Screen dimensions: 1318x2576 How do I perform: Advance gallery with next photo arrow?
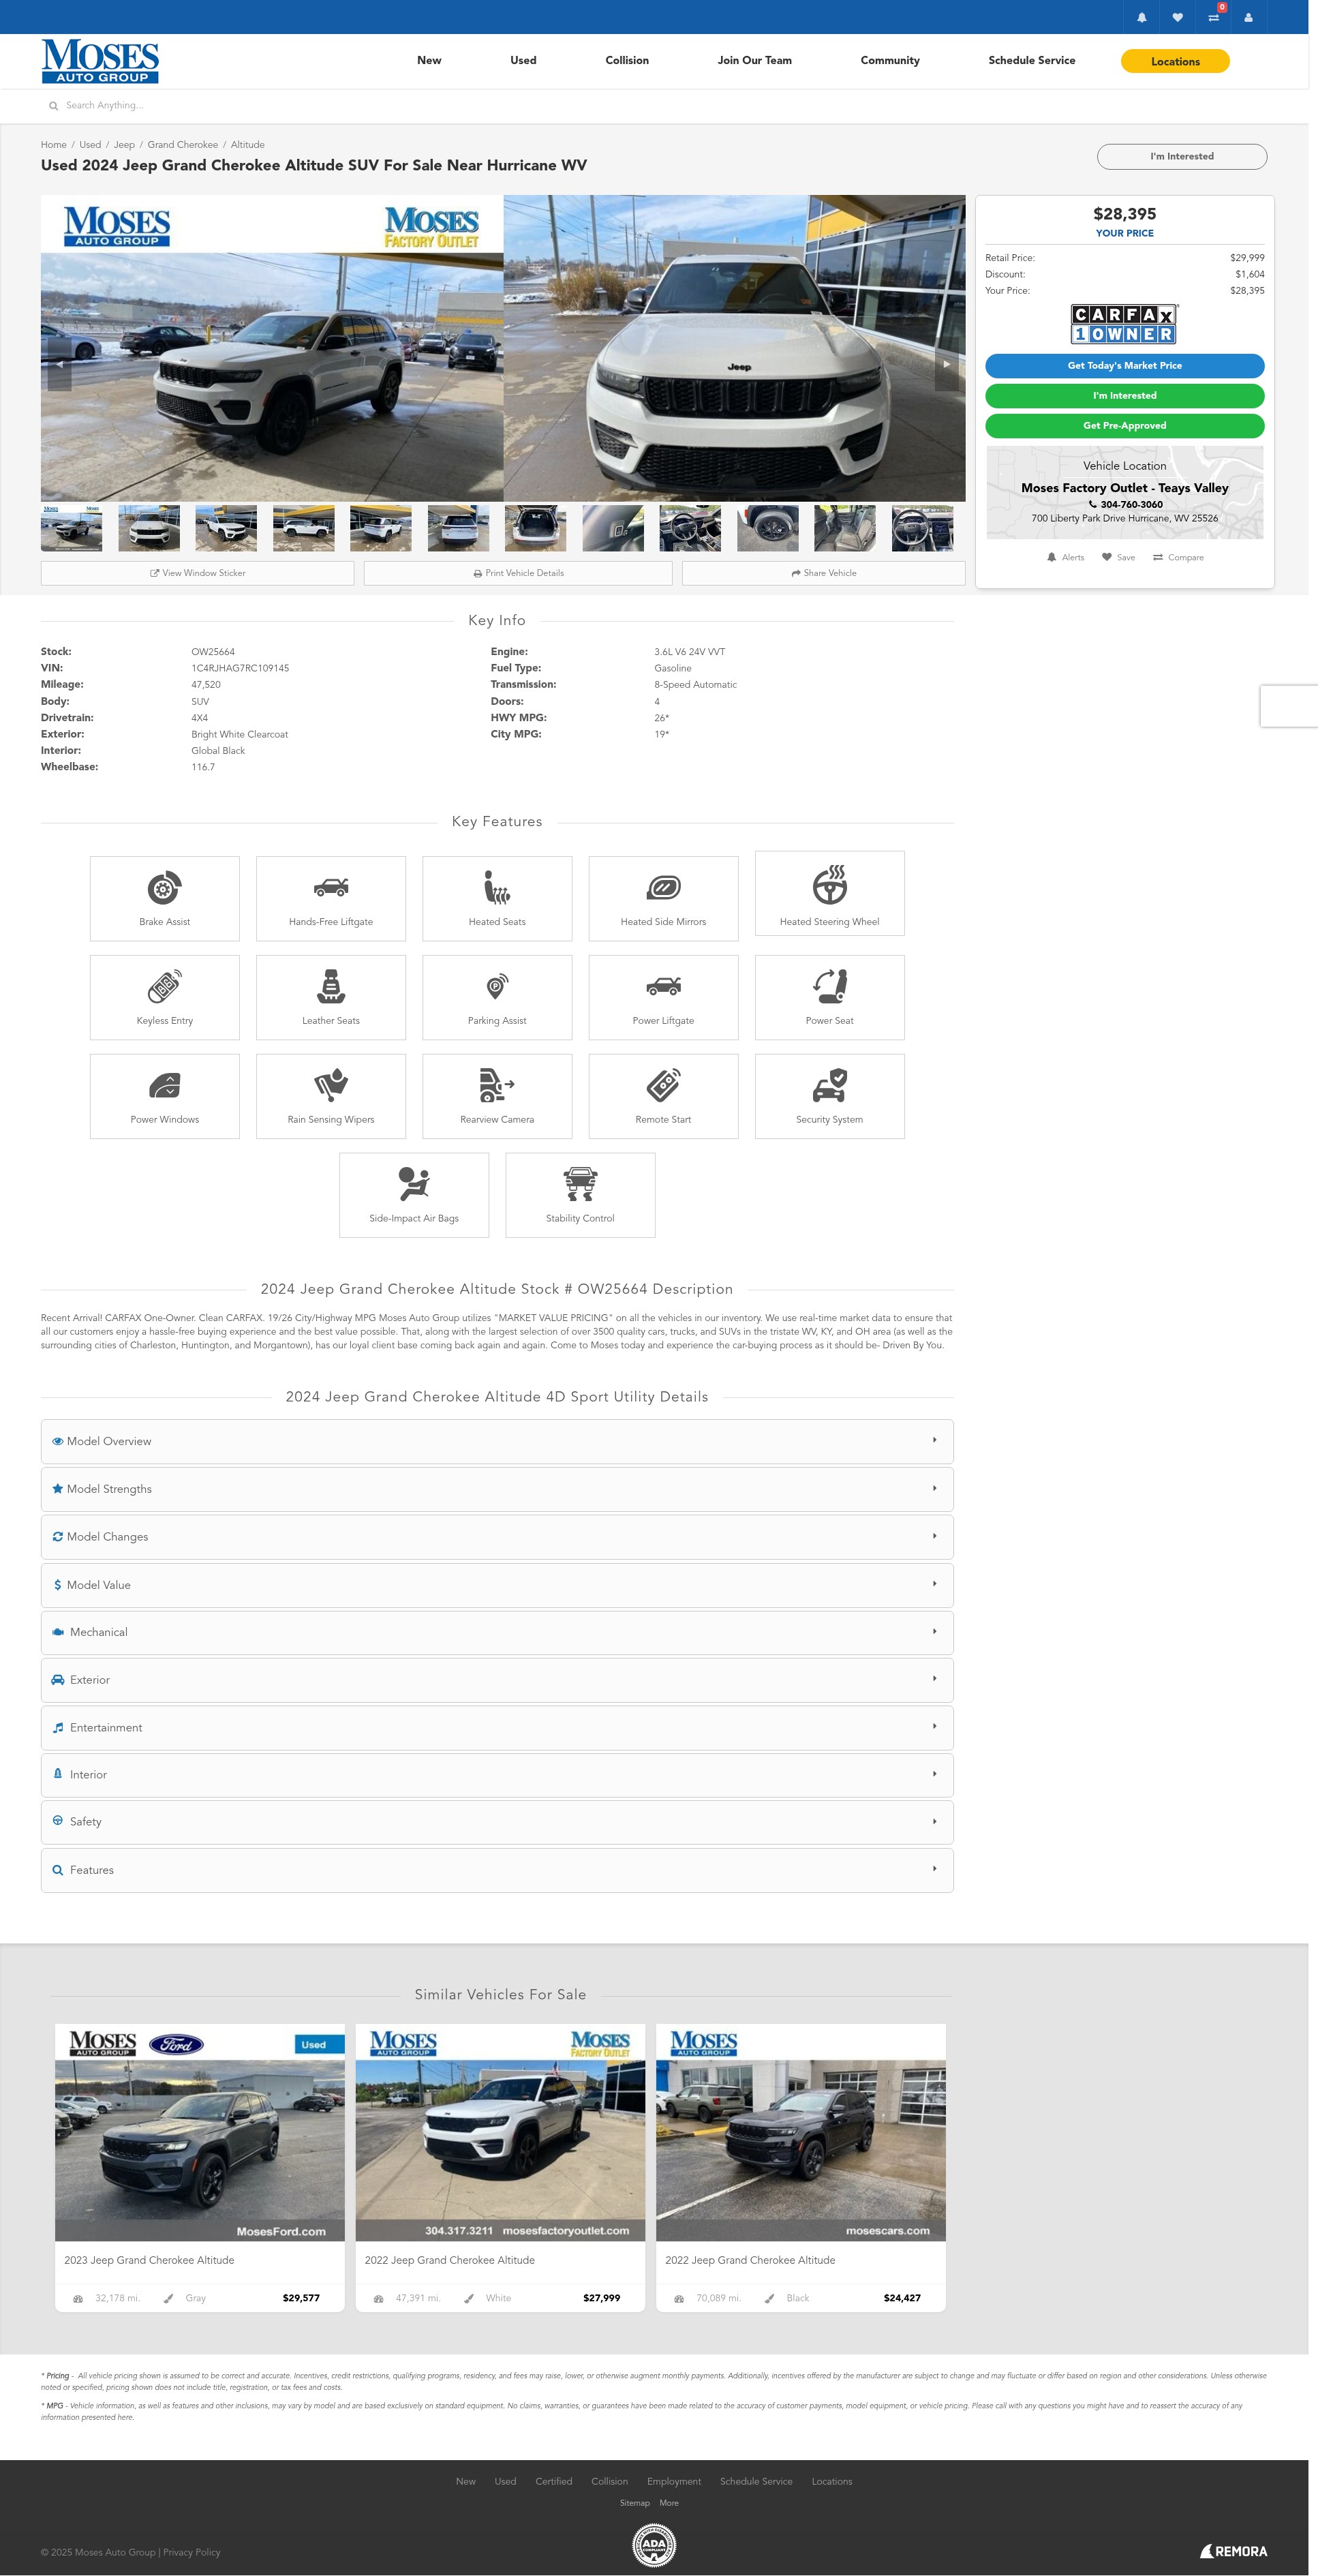pyautogui.click(x=946, y=365)
